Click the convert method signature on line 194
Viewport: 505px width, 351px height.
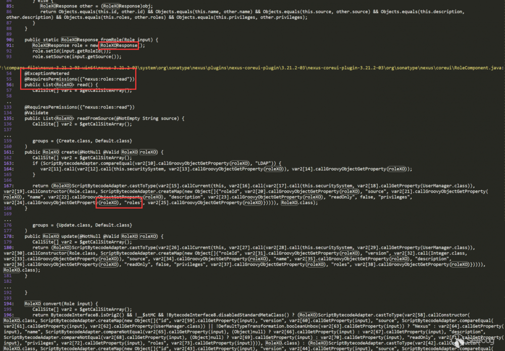click(54, 303)
